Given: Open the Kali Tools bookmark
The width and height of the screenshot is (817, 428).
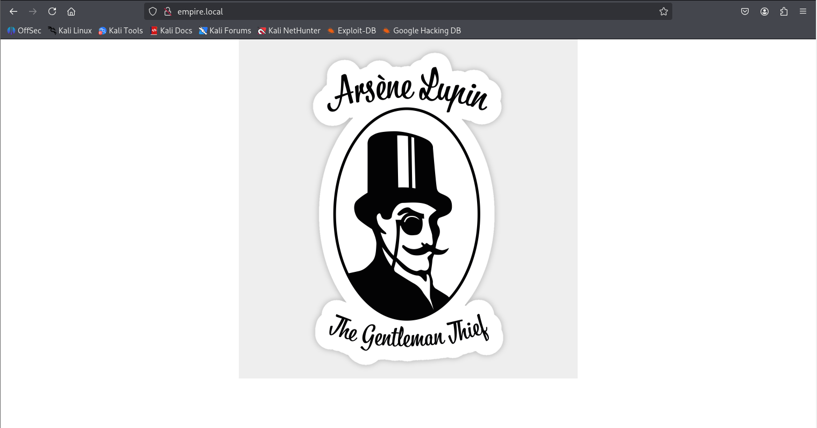Looking at the screenshot, I should 121,31.
